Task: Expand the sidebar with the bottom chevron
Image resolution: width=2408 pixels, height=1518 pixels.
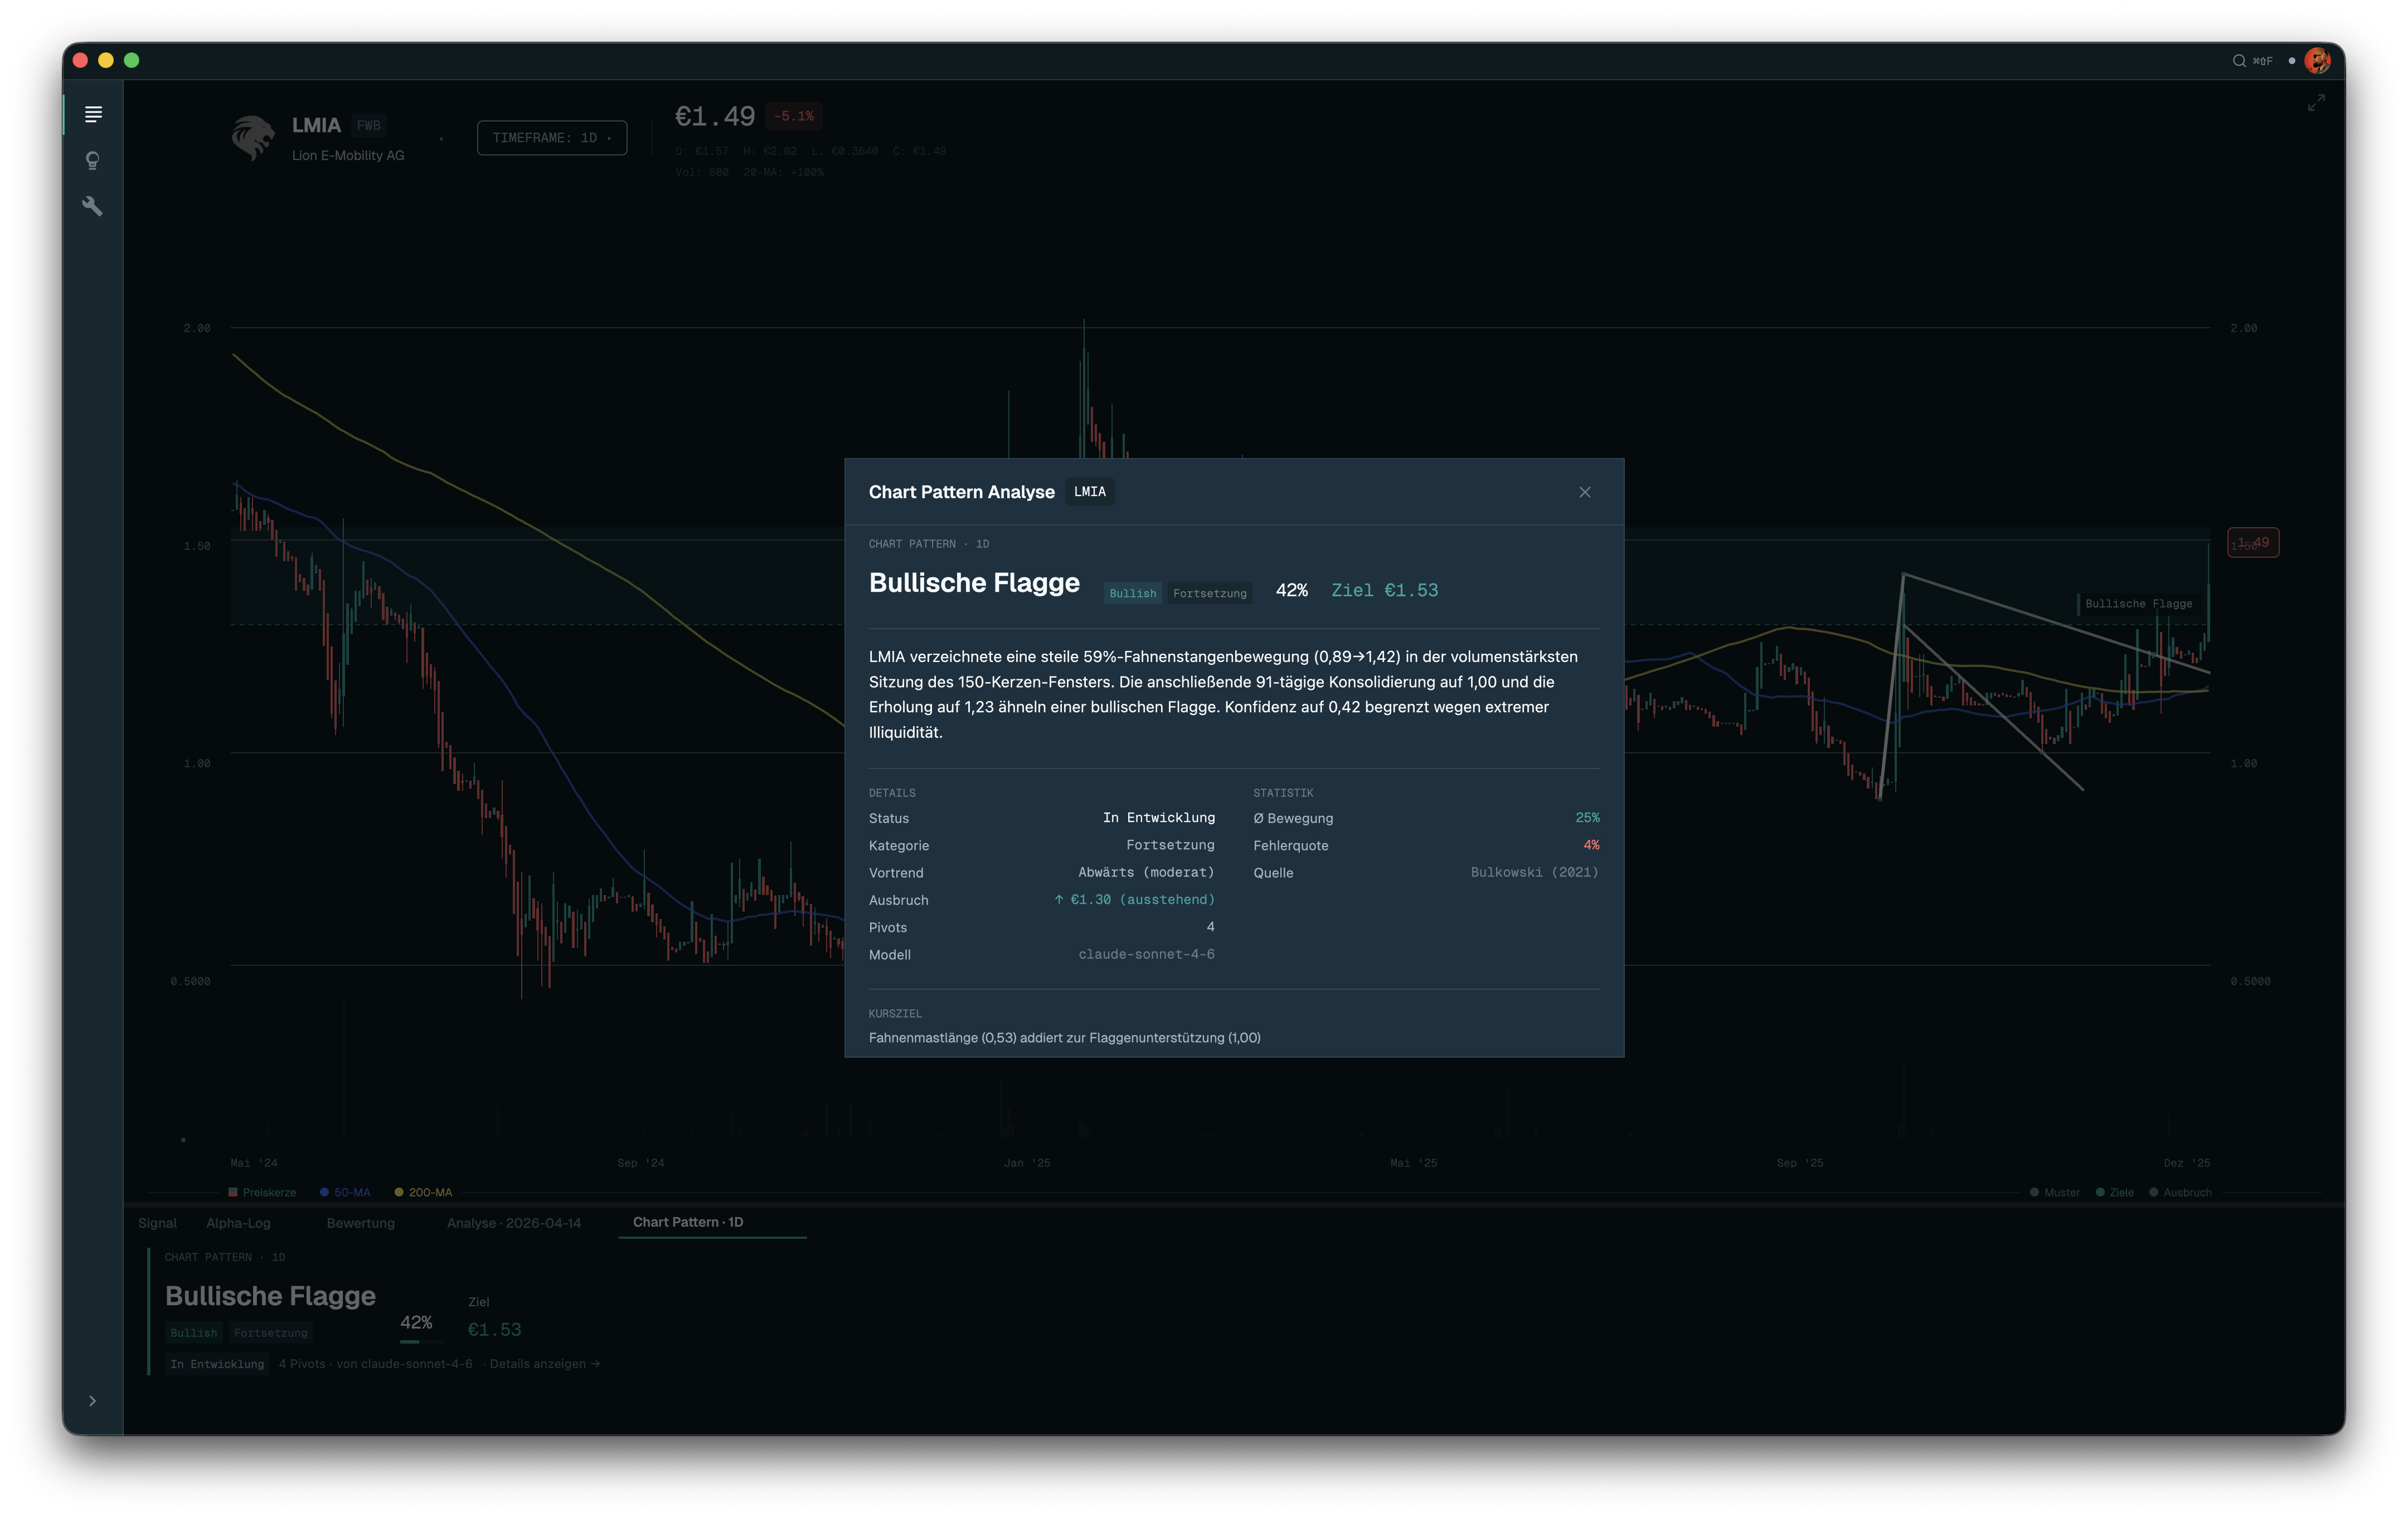Action: coord(92,1401)
